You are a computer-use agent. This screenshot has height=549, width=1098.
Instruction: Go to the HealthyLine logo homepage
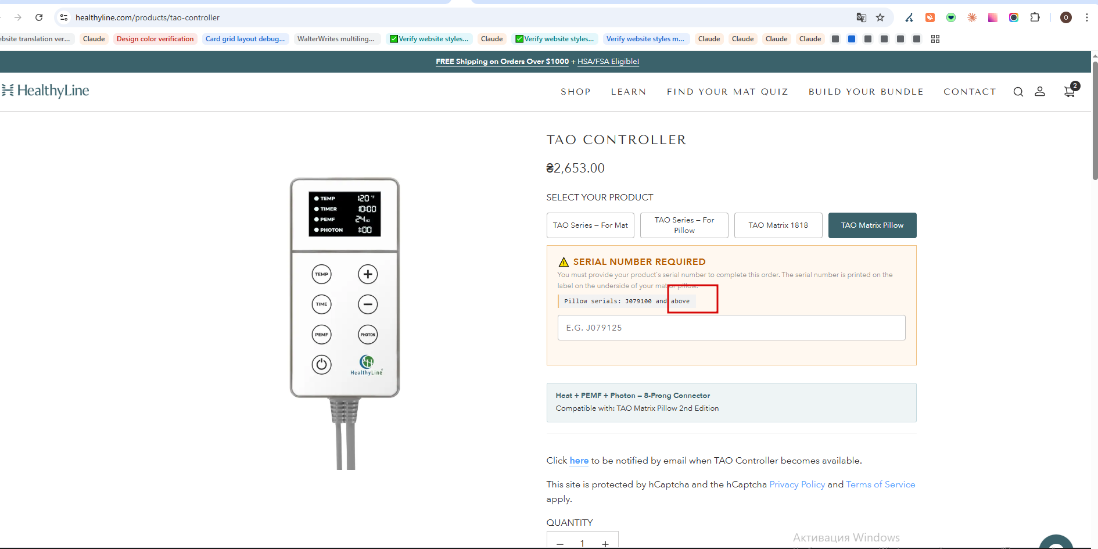point(45,91)
